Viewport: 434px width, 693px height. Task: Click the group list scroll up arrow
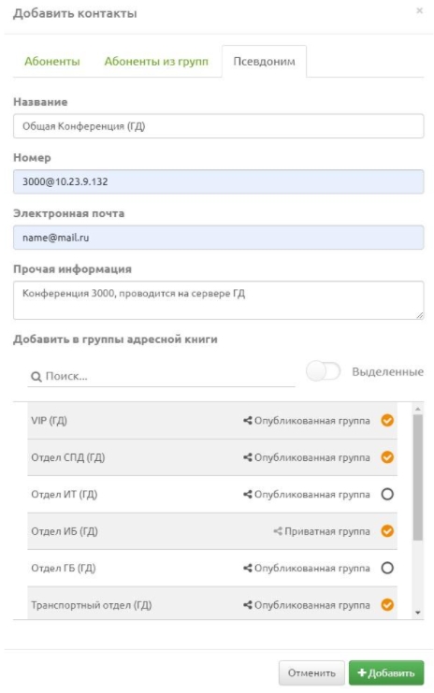point(418,409)
